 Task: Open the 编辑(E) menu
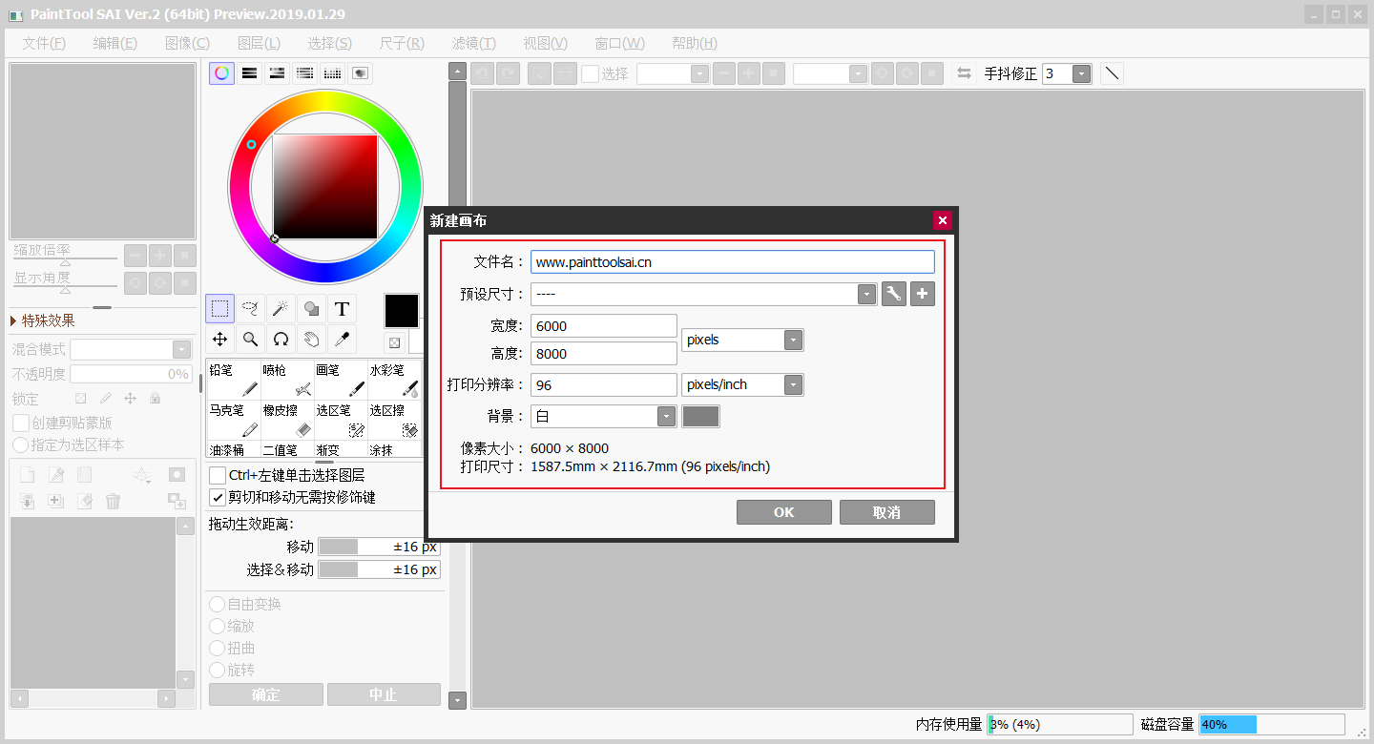(x=115, y=43)
